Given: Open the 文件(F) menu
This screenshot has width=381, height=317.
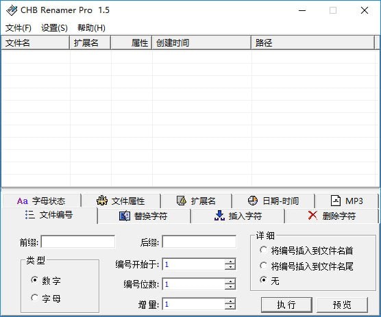Looking at the screenshot, I should click(x=19, y=27).
